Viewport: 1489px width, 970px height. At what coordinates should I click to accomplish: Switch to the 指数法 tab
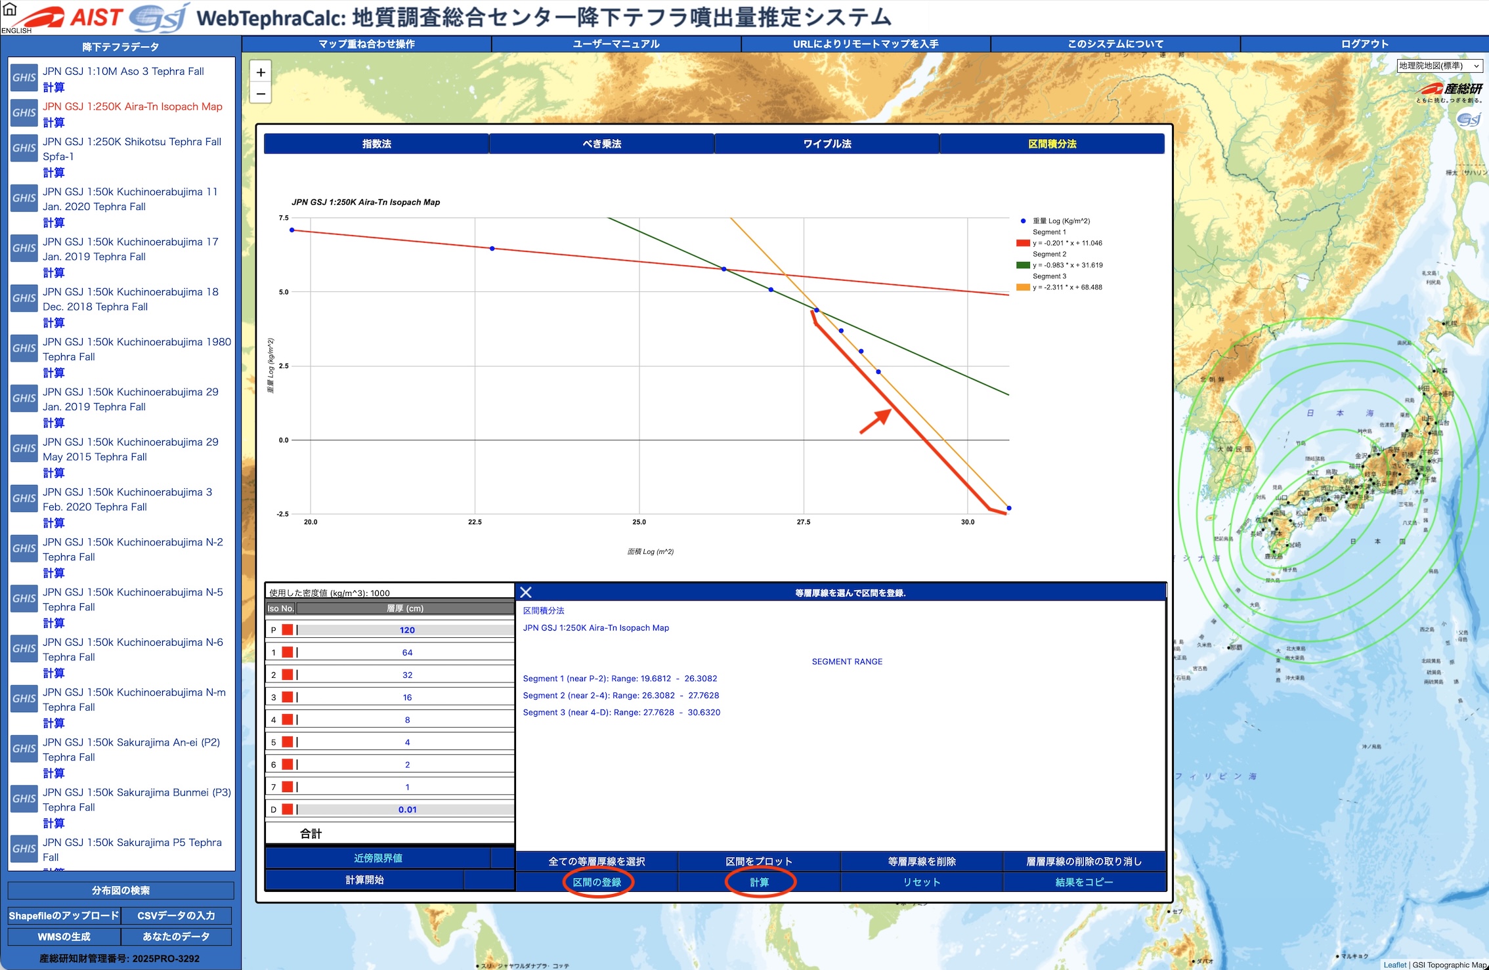377,144
